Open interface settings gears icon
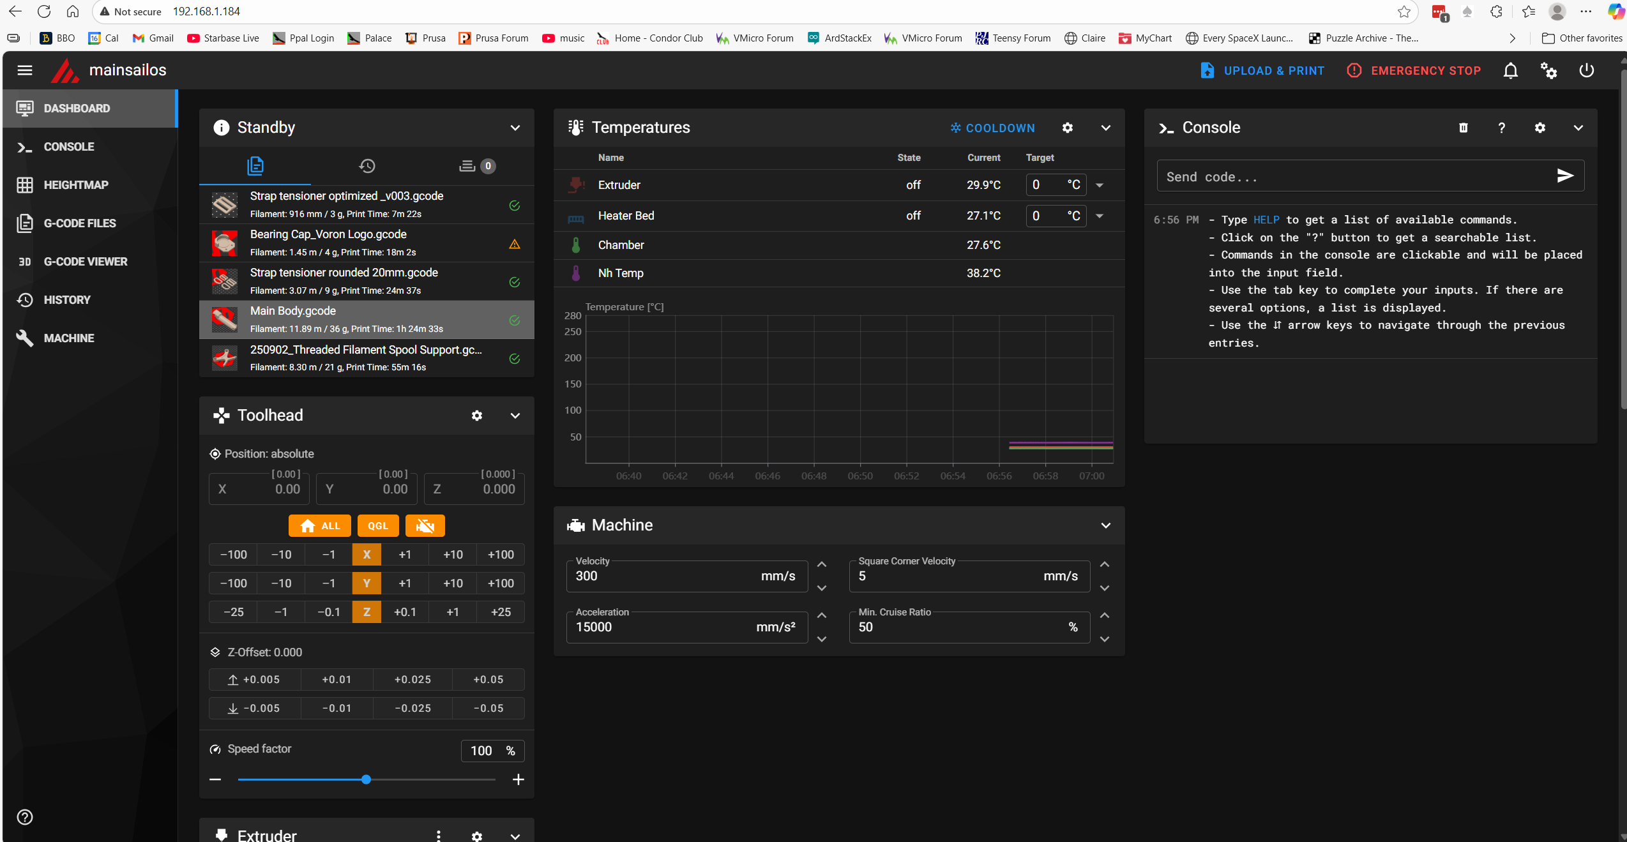Viewport: 1627px width, 842px height. (x=1548, y=70)
